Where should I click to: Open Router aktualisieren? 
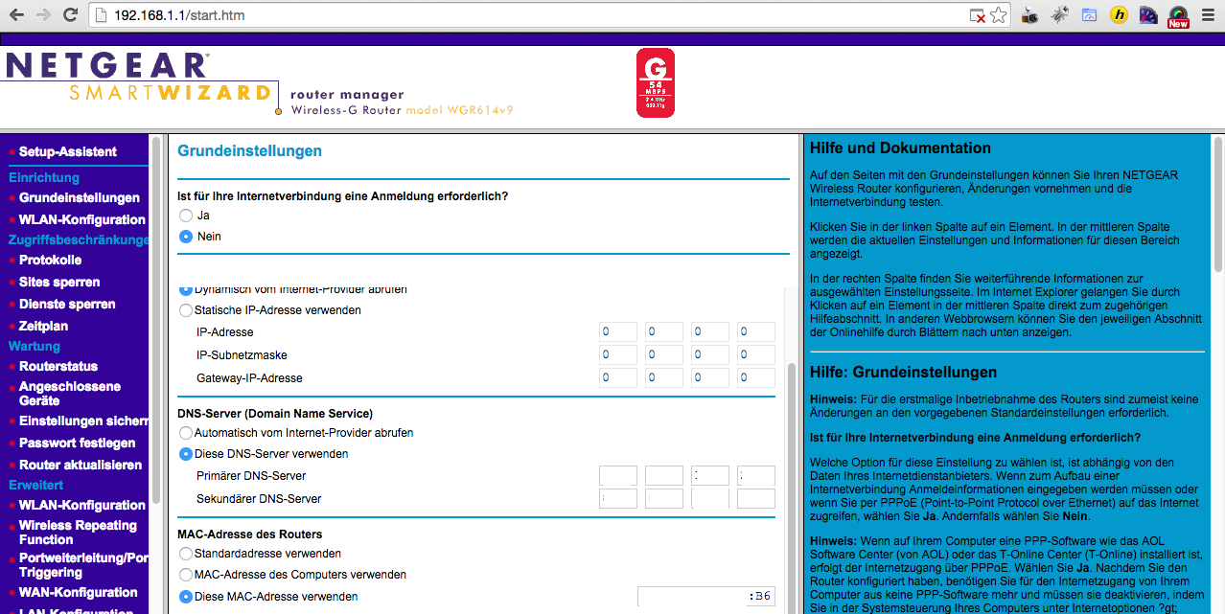81,465
